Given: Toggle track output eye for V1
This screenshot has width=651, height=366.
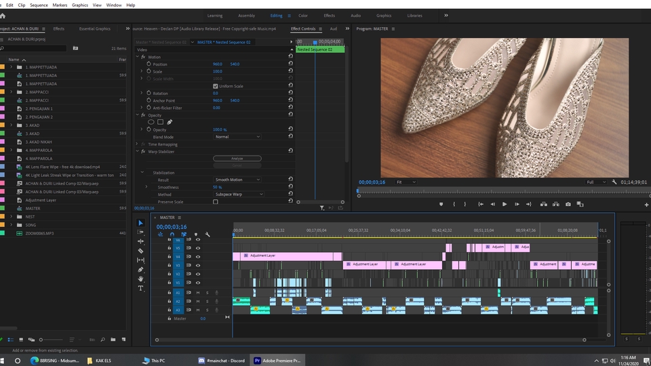Looking at the screenshot, I should 198,283.
